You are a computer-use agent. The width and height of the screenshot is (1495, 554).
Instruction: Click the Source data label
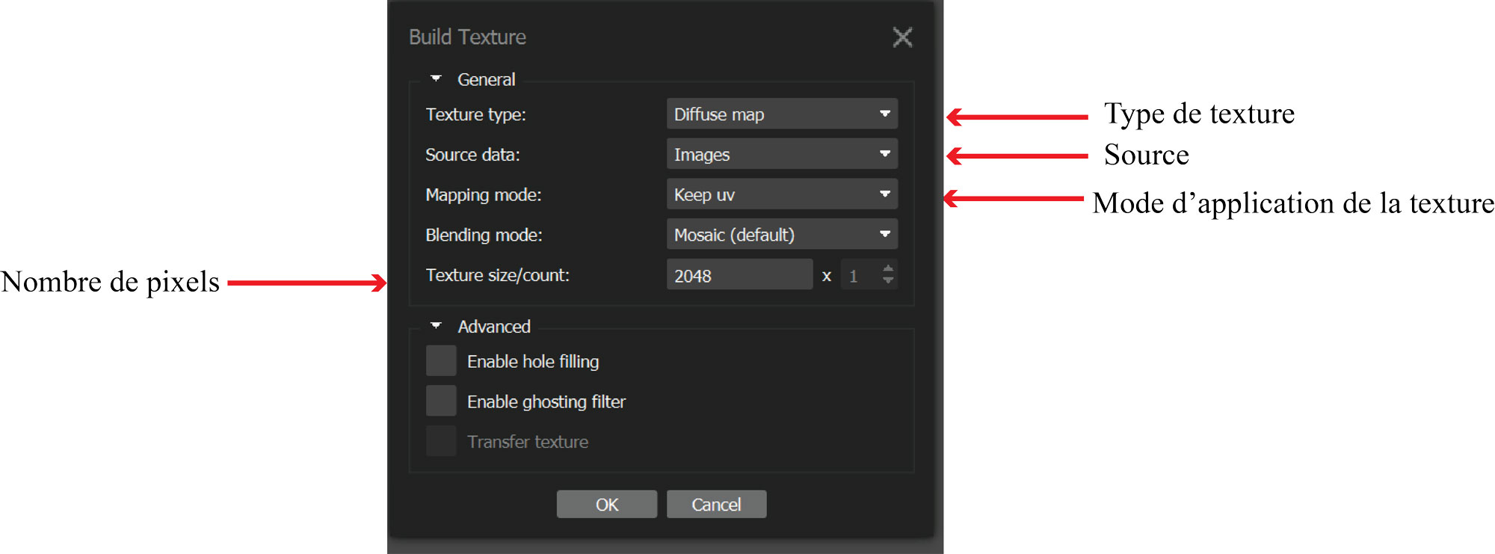point(472,155)
